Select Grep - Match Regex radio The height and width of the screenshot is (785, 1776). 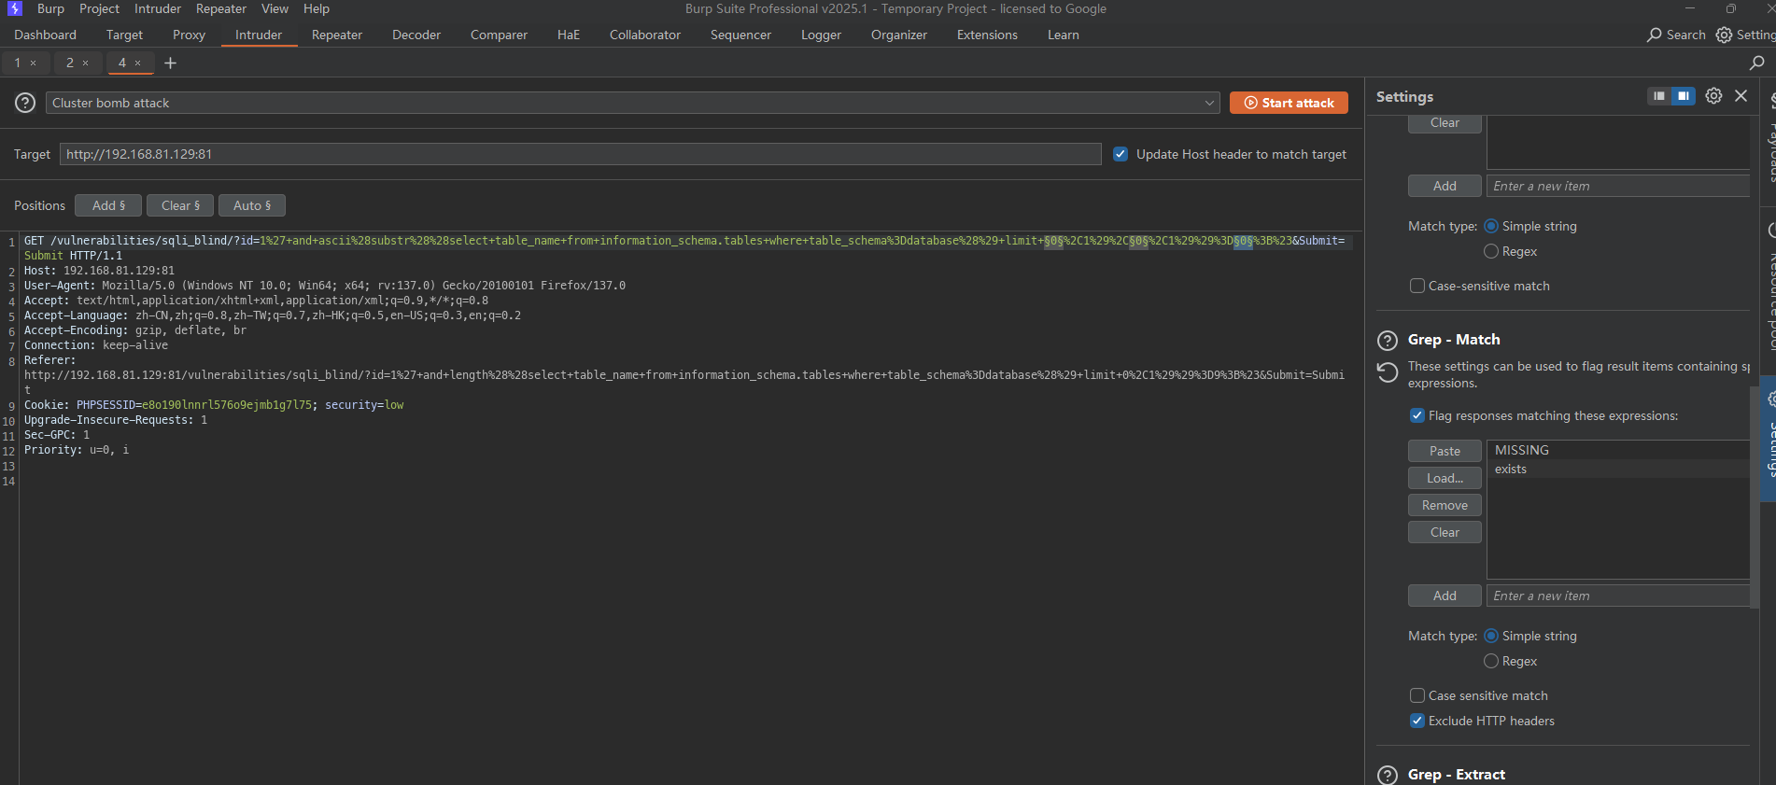click(1491, 661)
